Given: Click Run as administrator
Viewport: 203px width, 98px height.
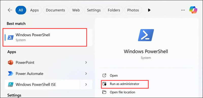Looking at the screenshot, I should (x=124, y=84).
